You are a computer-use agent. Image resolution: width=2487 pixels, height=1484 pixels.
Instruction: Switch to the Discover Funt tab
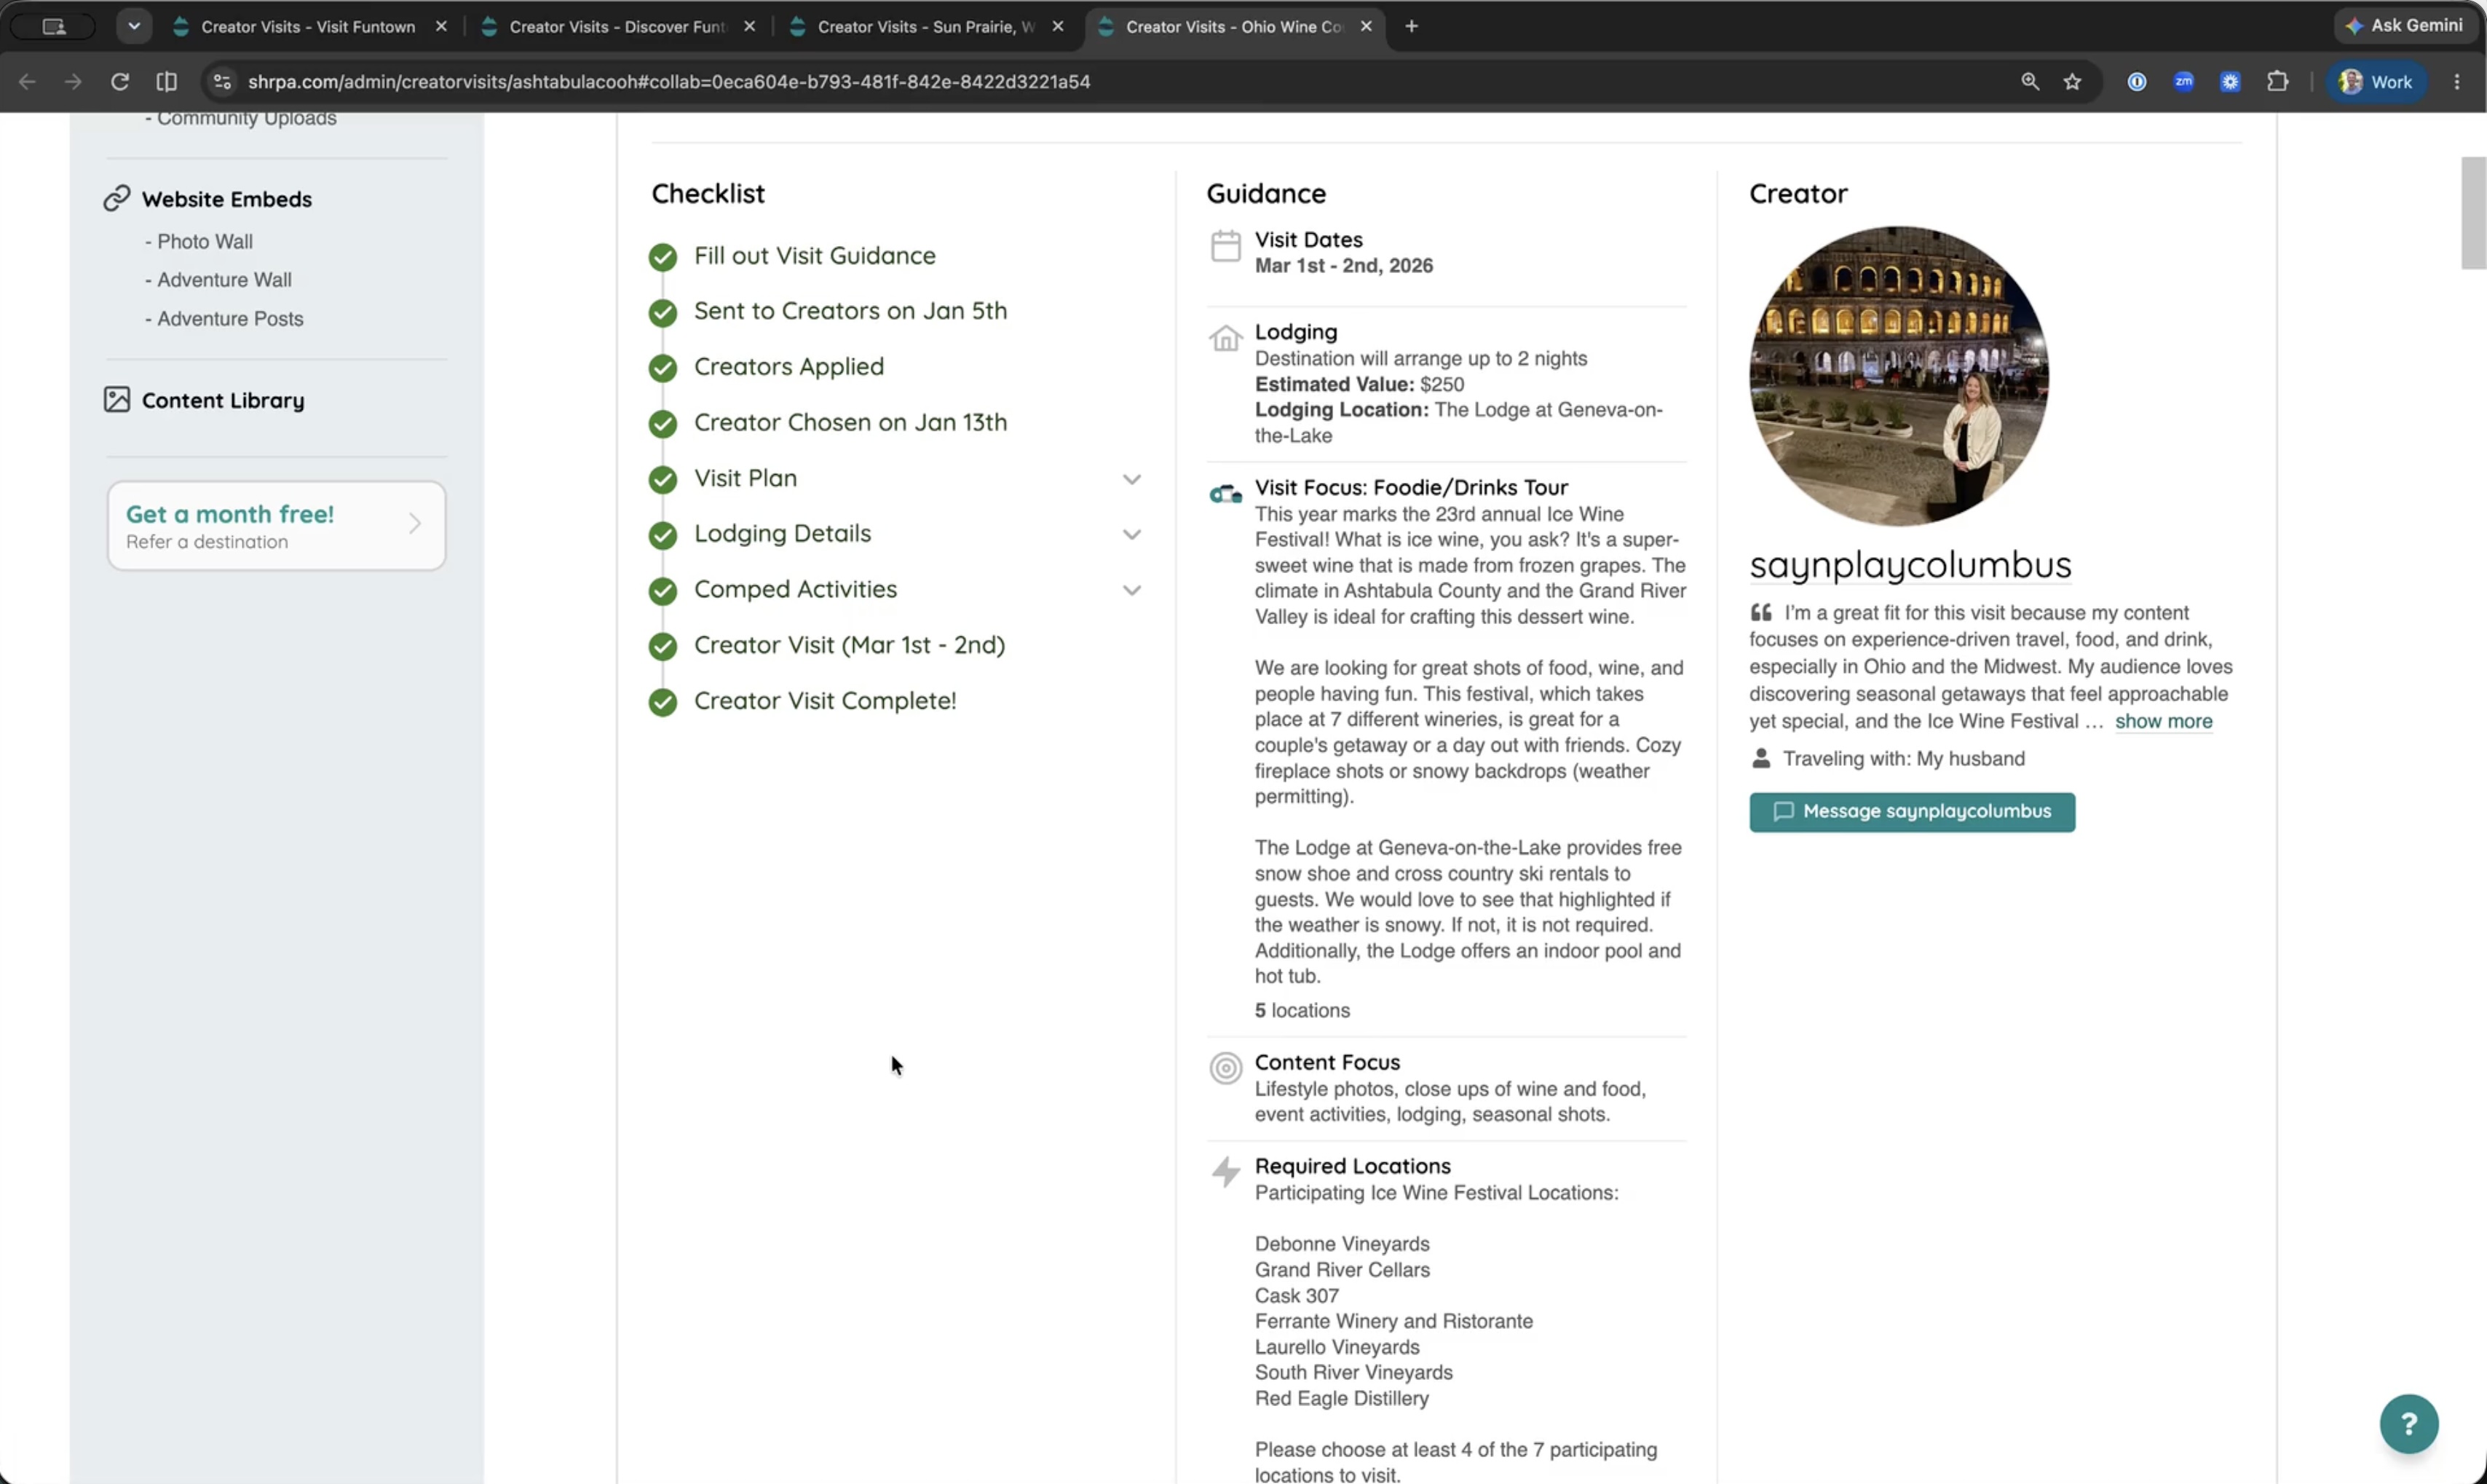(x=617, y=27)
